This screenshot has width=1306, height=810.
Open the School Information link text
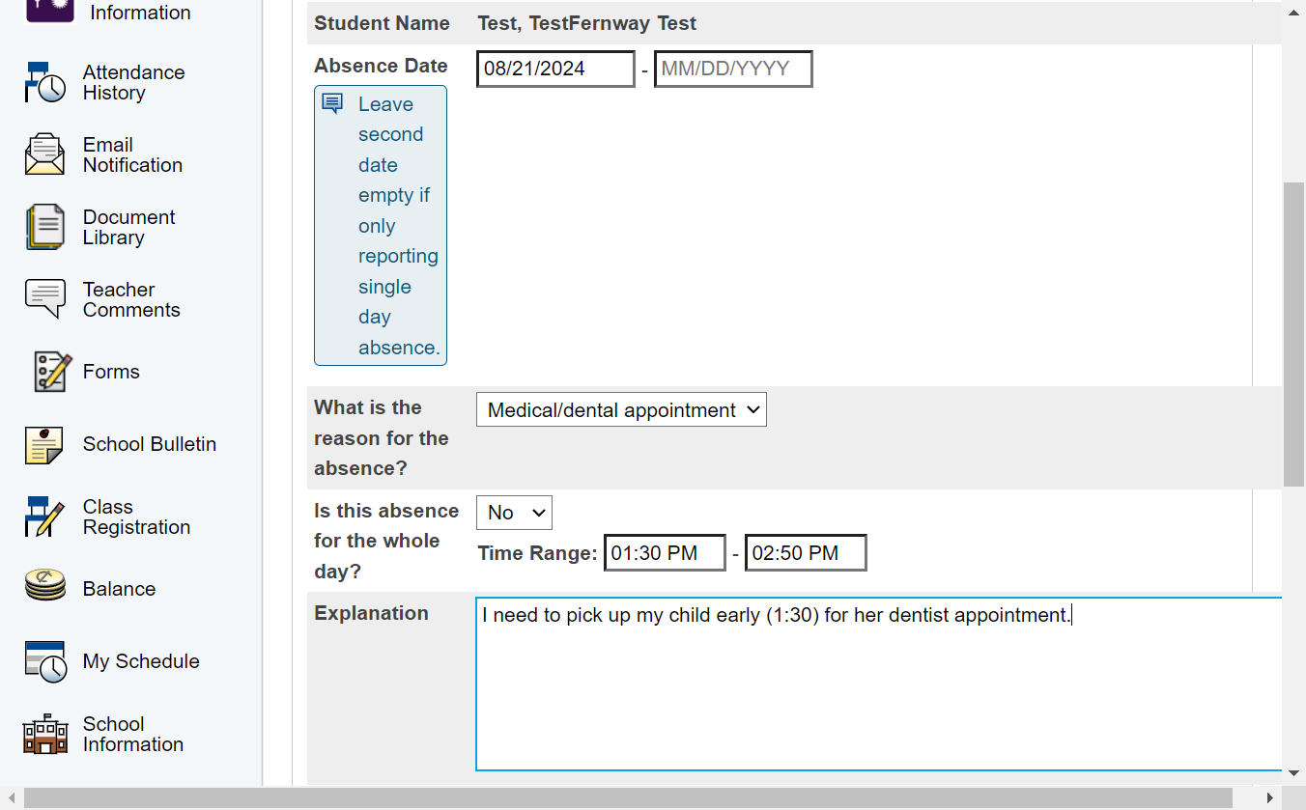tap(133, 734)
